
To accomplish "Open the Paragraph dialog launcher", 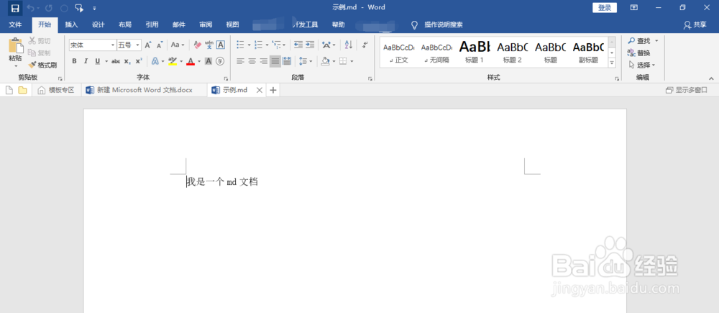I will (x=370, y=79).
